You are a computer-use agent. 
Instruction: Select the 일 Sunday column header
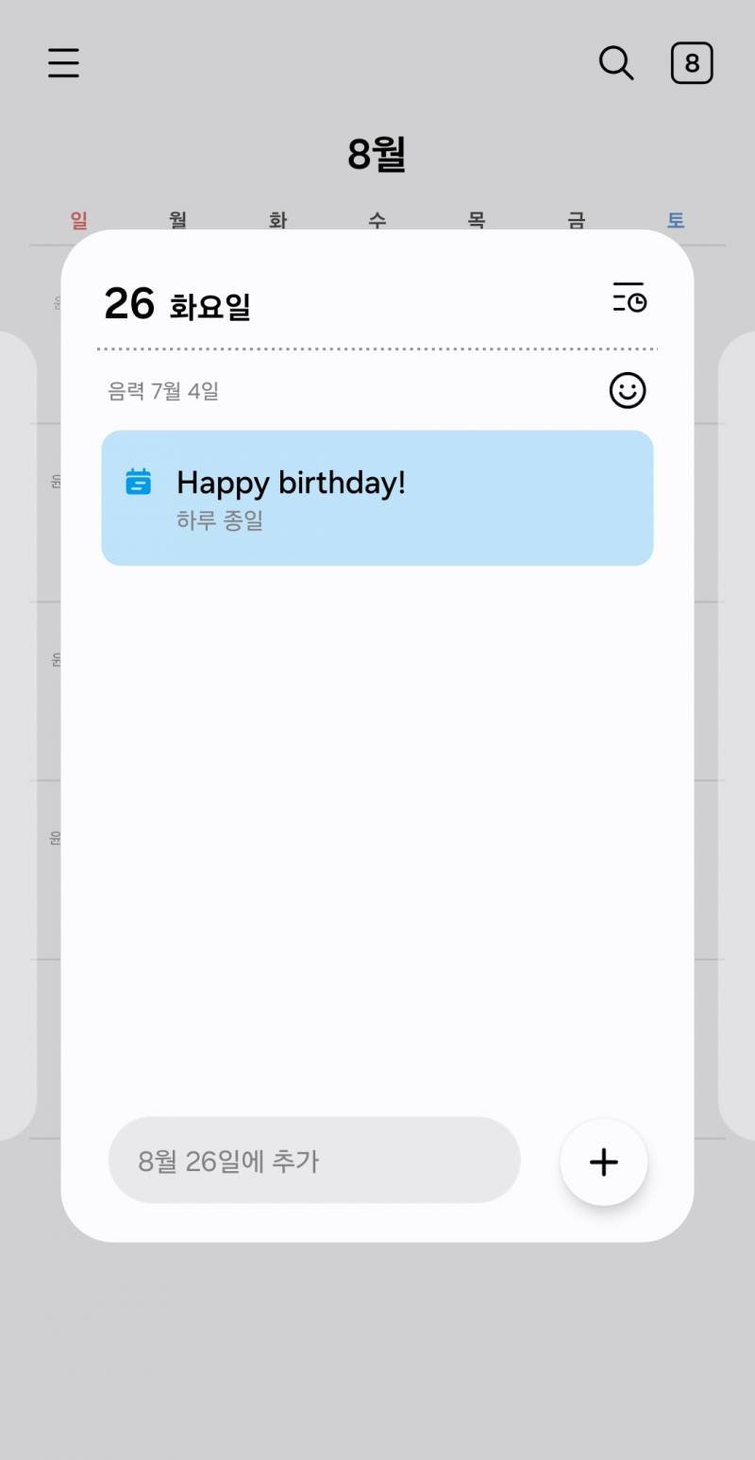[x=77, y=219]
